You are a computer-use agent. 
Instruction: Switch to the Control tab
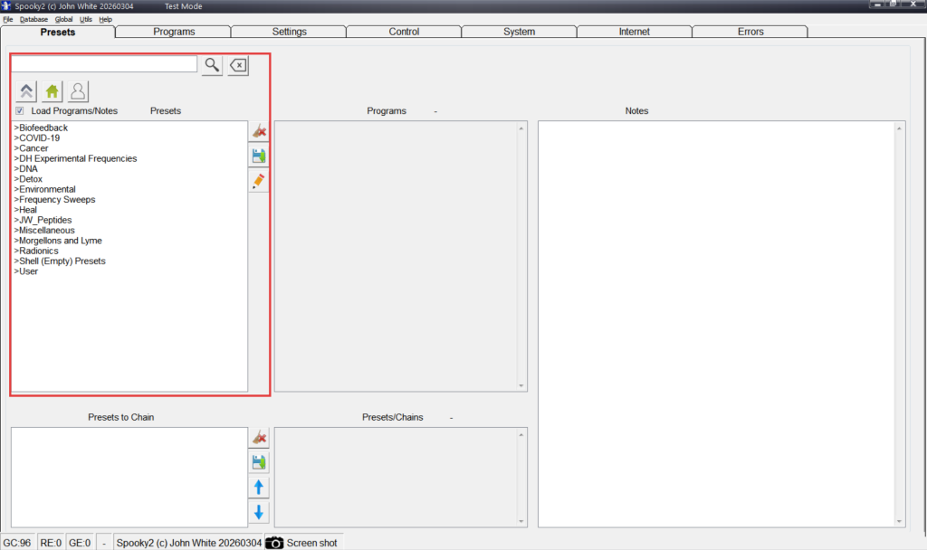coord(404,32)
